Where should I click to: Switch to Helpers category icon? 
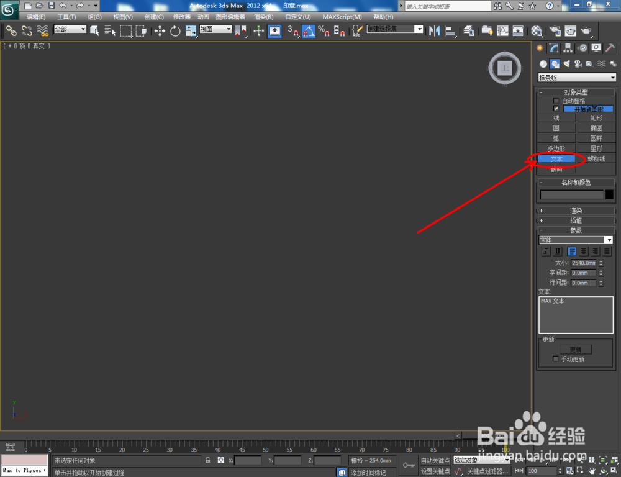(590, 64)
